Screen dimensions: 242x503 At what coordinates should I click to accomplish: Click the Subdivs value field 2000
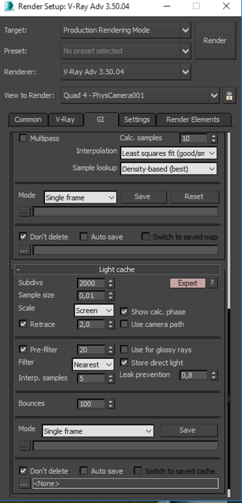92,283
